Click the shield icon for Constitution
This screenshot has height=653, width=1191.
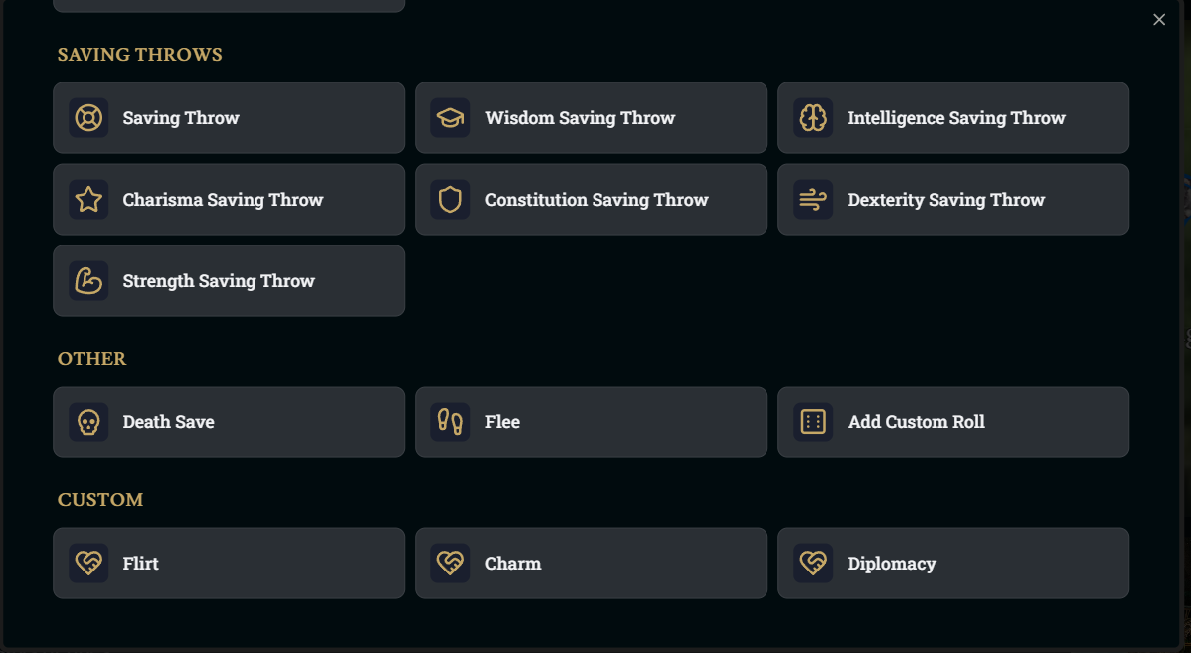[450, 199]
